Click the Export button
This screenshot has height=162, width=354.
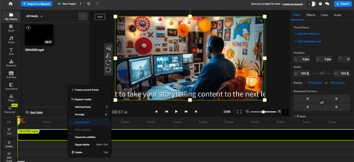(x=342, y=4)
